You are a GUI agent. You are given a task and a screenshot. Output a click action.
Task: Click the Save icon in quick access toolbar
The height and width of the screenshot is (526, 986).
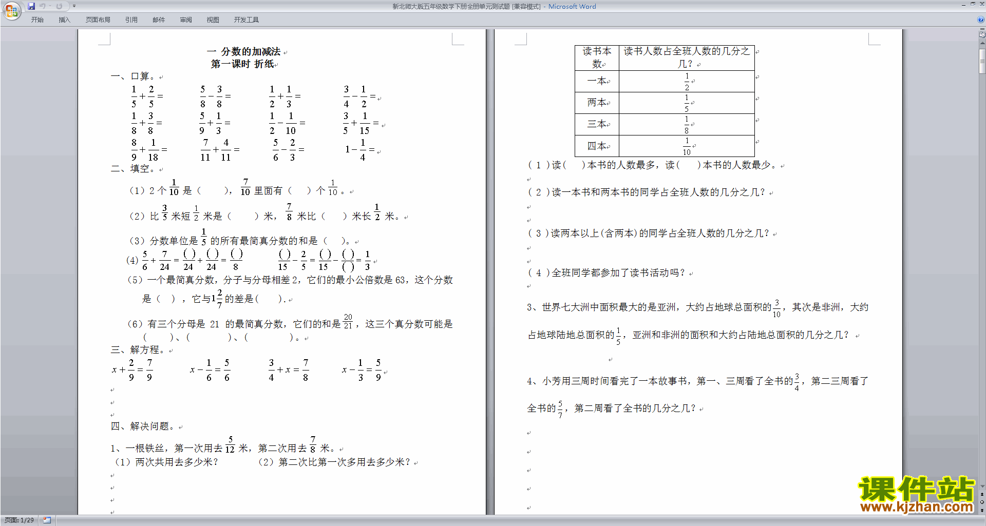[x=31, y=6]
